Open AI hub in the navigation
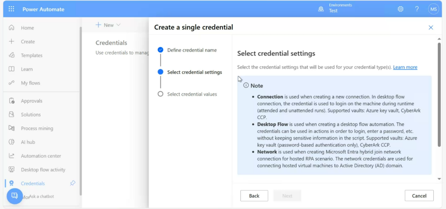This screenshot has width=446, height=209. pos(28,142)
